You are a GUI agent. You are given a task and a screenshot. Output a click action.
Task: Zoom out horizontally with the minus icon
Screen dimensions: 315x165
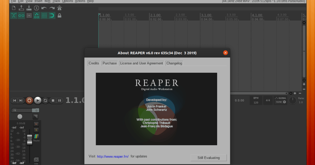coord(300,93)
